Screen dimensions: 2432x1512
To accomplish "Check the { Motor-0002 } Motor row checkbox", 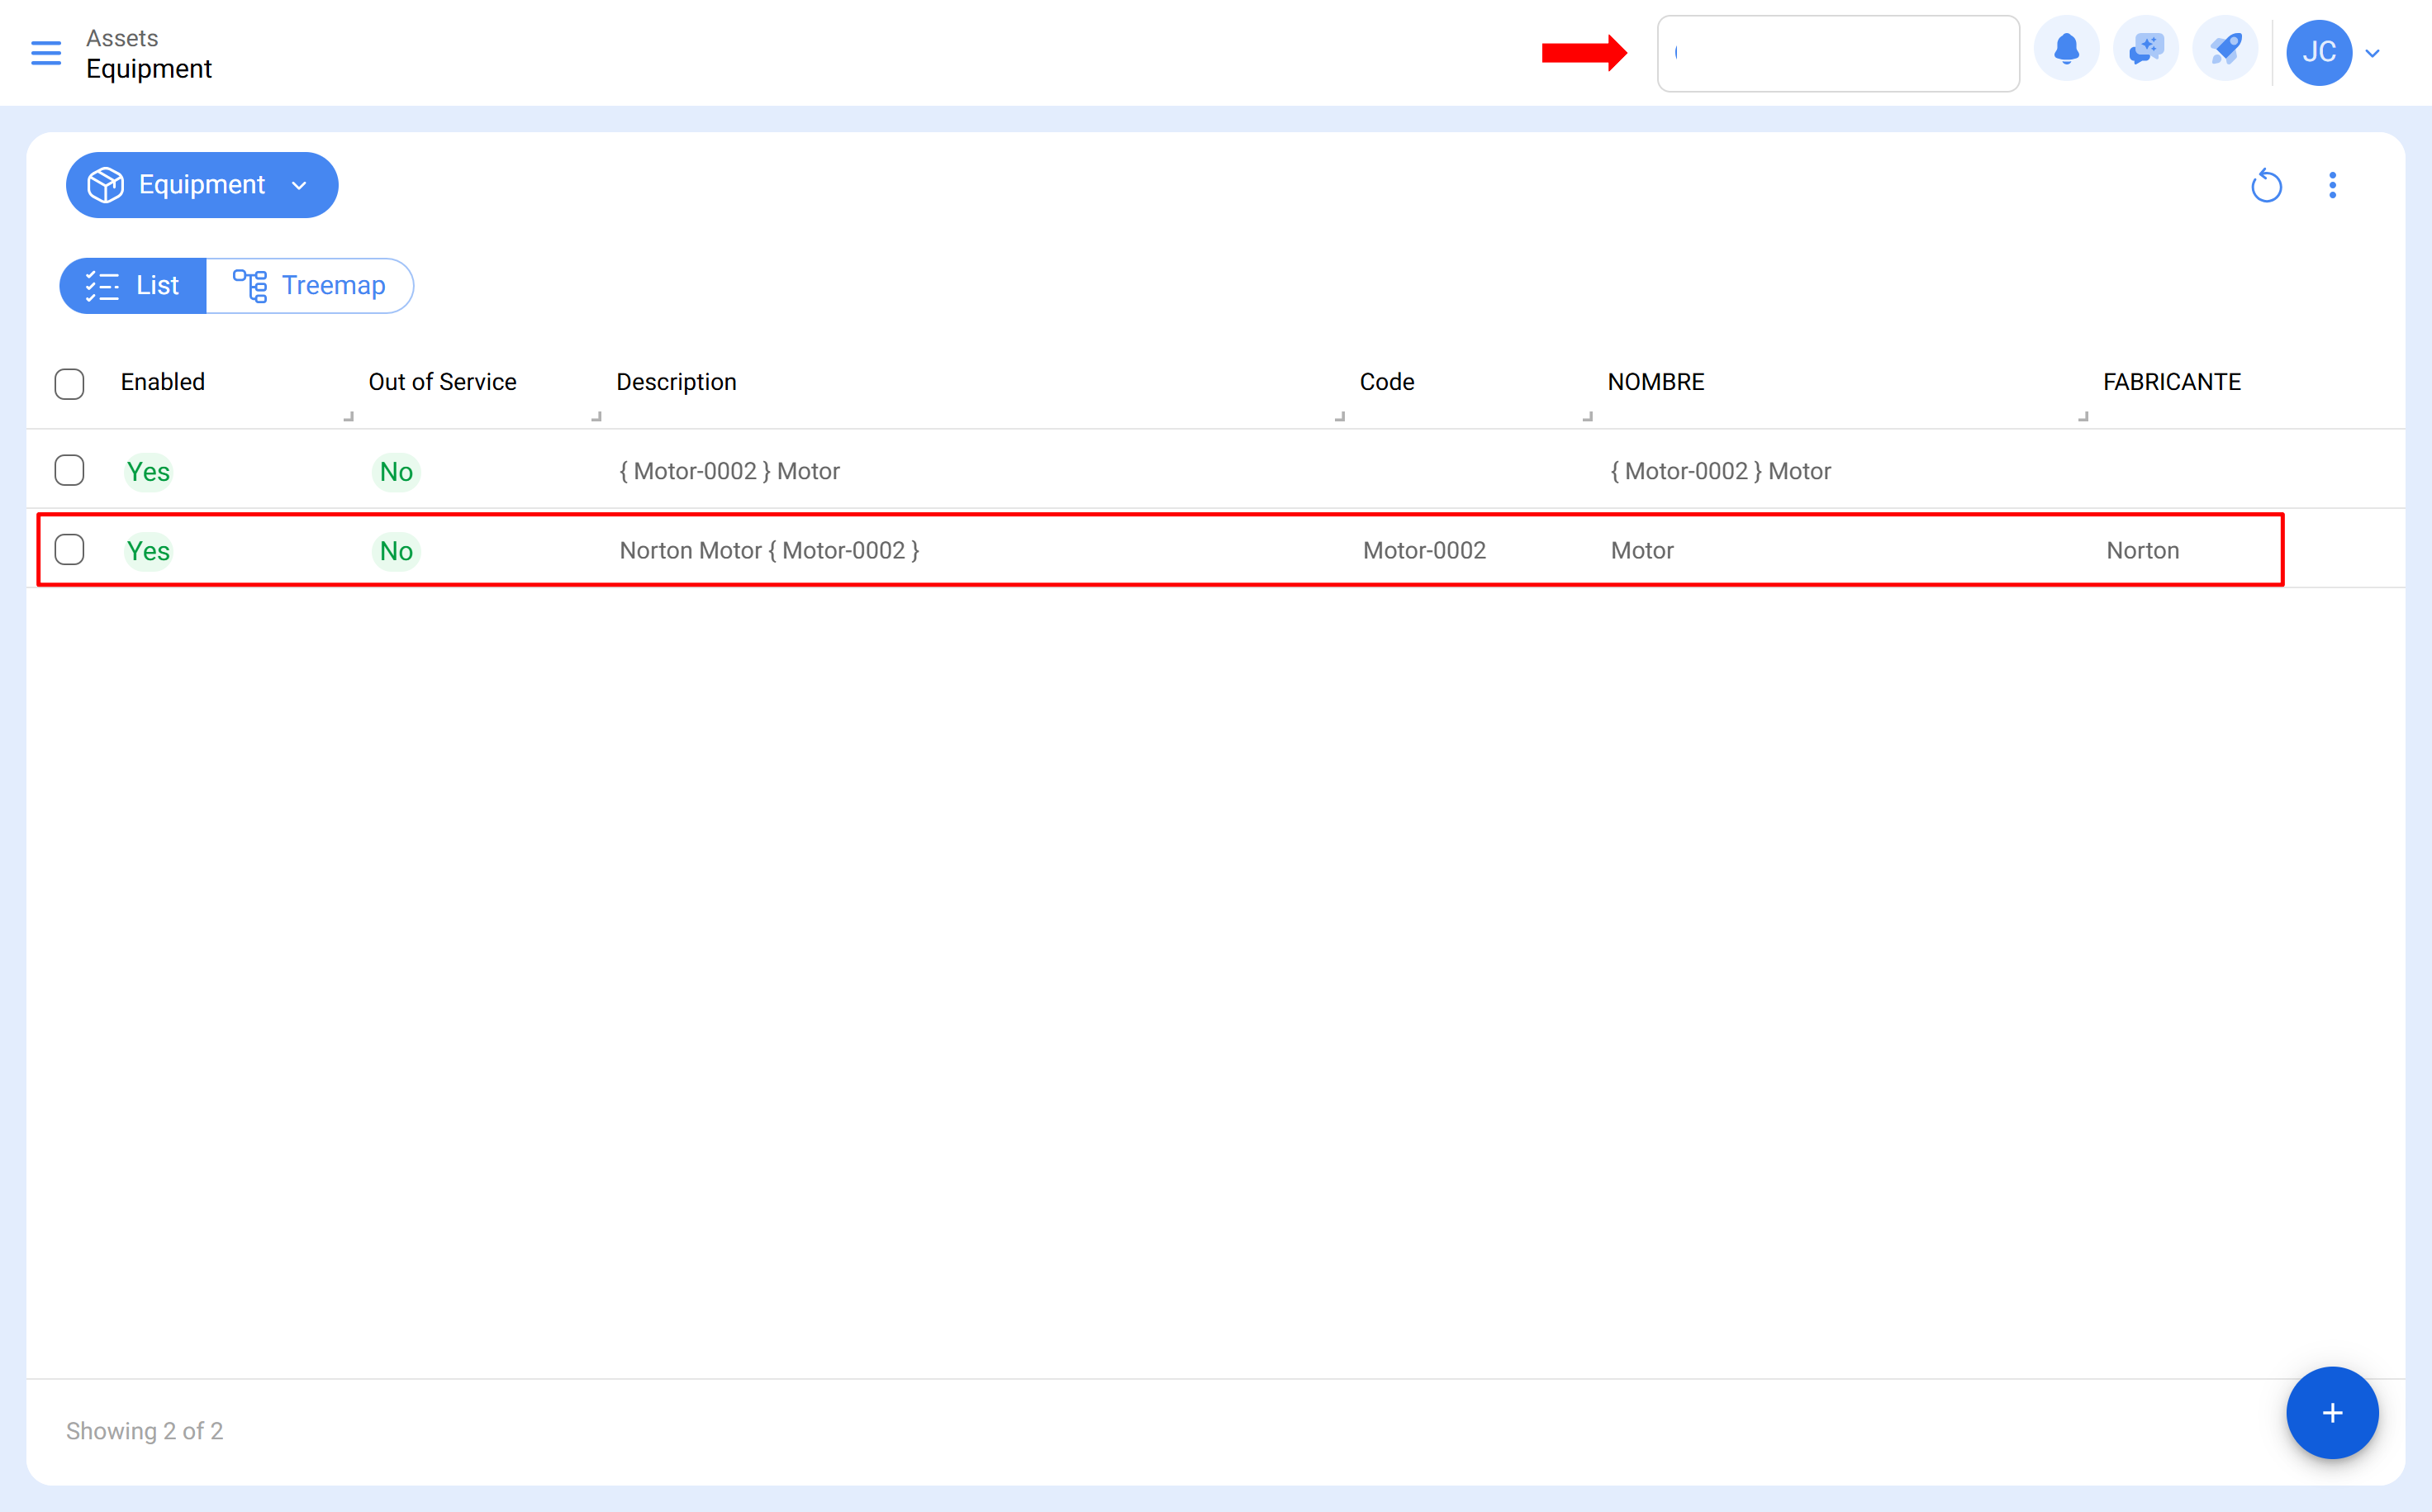I will coord(69,470).
